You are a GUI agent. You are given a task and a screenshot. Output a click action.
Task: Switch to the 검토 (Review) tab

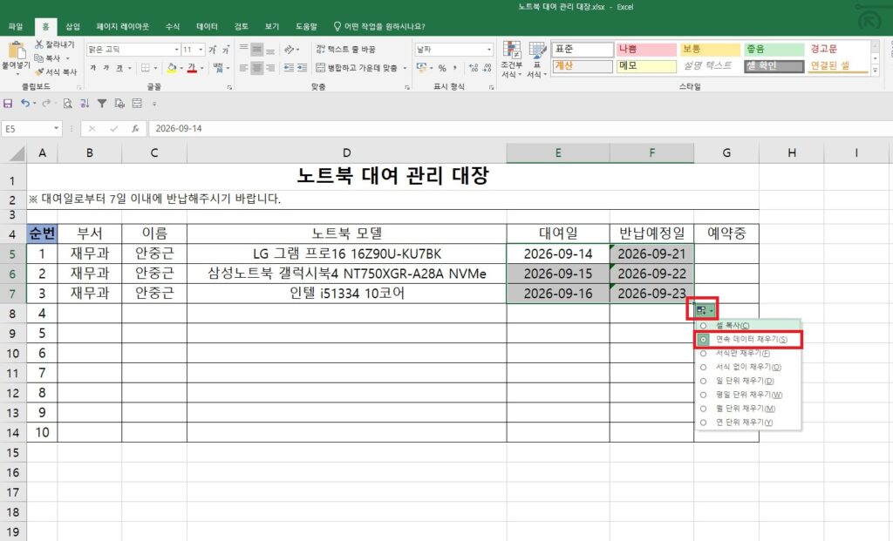[242, 26]
